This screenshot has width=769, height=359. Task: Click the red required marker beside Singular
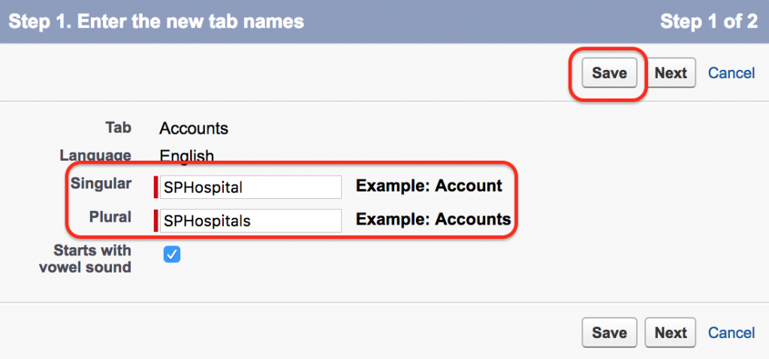click(156, 187)
